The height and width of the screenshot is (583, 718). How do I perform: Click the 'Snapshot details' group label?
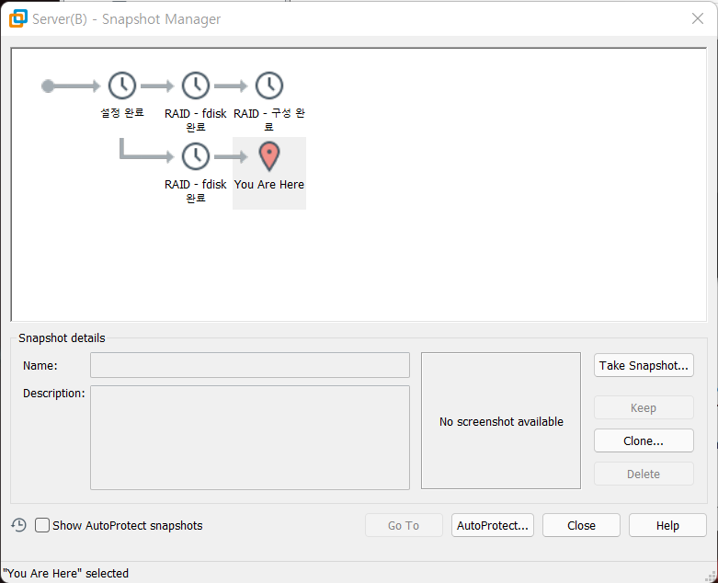point(62,338)
